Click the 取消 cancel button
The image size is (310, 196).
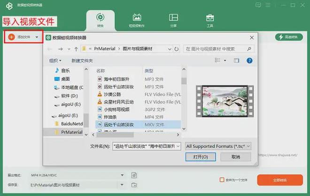(x=236, y=157)
